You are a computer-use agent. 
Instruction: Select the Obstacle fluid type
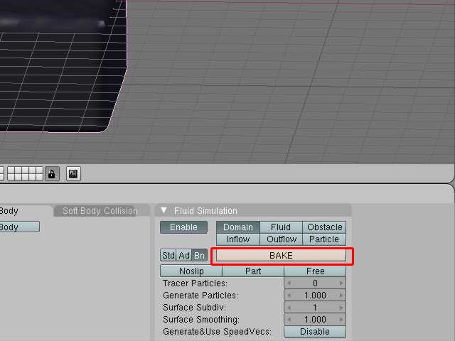[324, 227]
